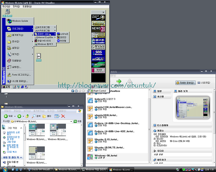Click the Explorer back button 뒤로
The height and width of the screenshot is (172, 216).
point(8,116)
